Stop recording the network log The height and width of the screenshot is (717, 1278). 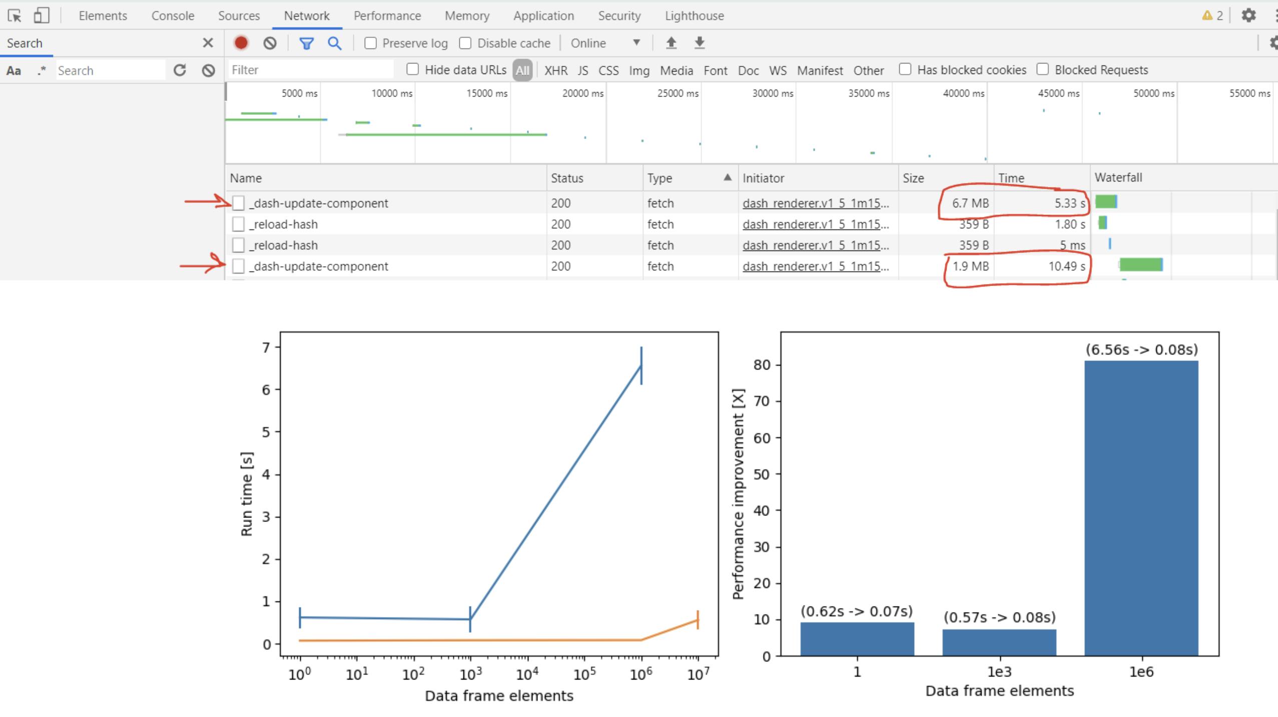pos(241,43)
